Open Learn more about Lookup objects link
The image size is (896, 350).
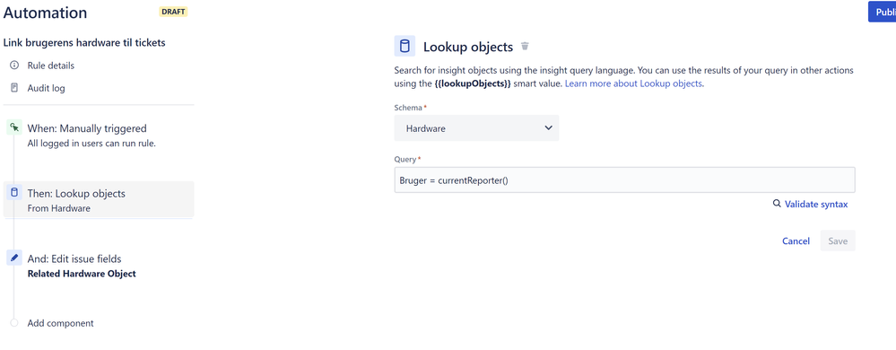click(x=634, y=83)
